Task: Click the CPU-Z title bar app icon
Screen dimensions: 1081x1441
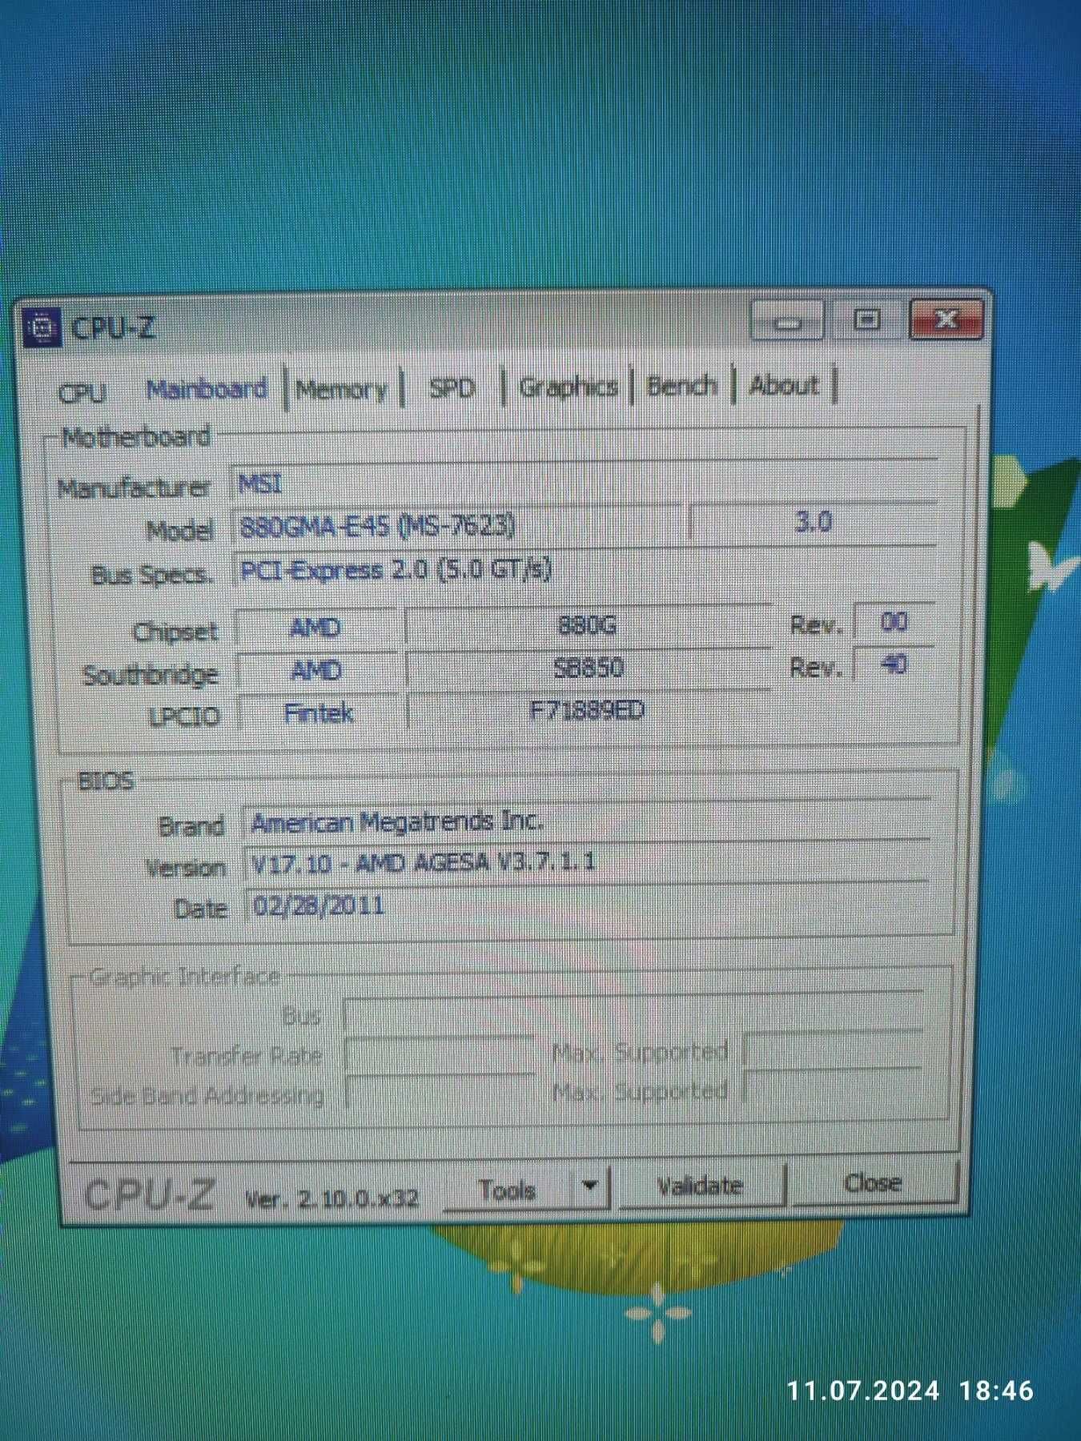Action: click(x=42, y=327)
